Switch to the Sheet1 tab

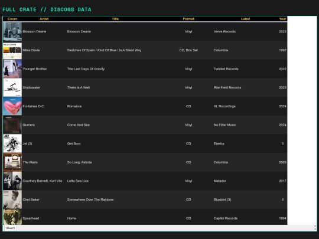11,228
